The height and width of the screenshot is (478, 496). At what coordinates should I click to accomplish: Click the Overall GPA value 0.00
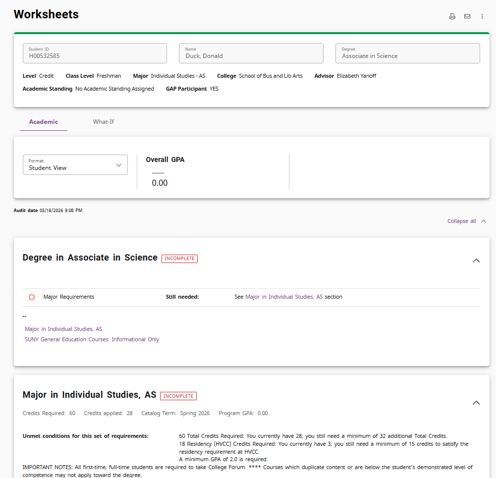[x=160, y=183]
